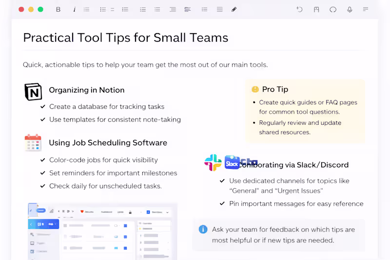
Task: Click the checkmark beside Use templates for consistent note-taking
Action: pyautogui.click(x=43, y=120)
